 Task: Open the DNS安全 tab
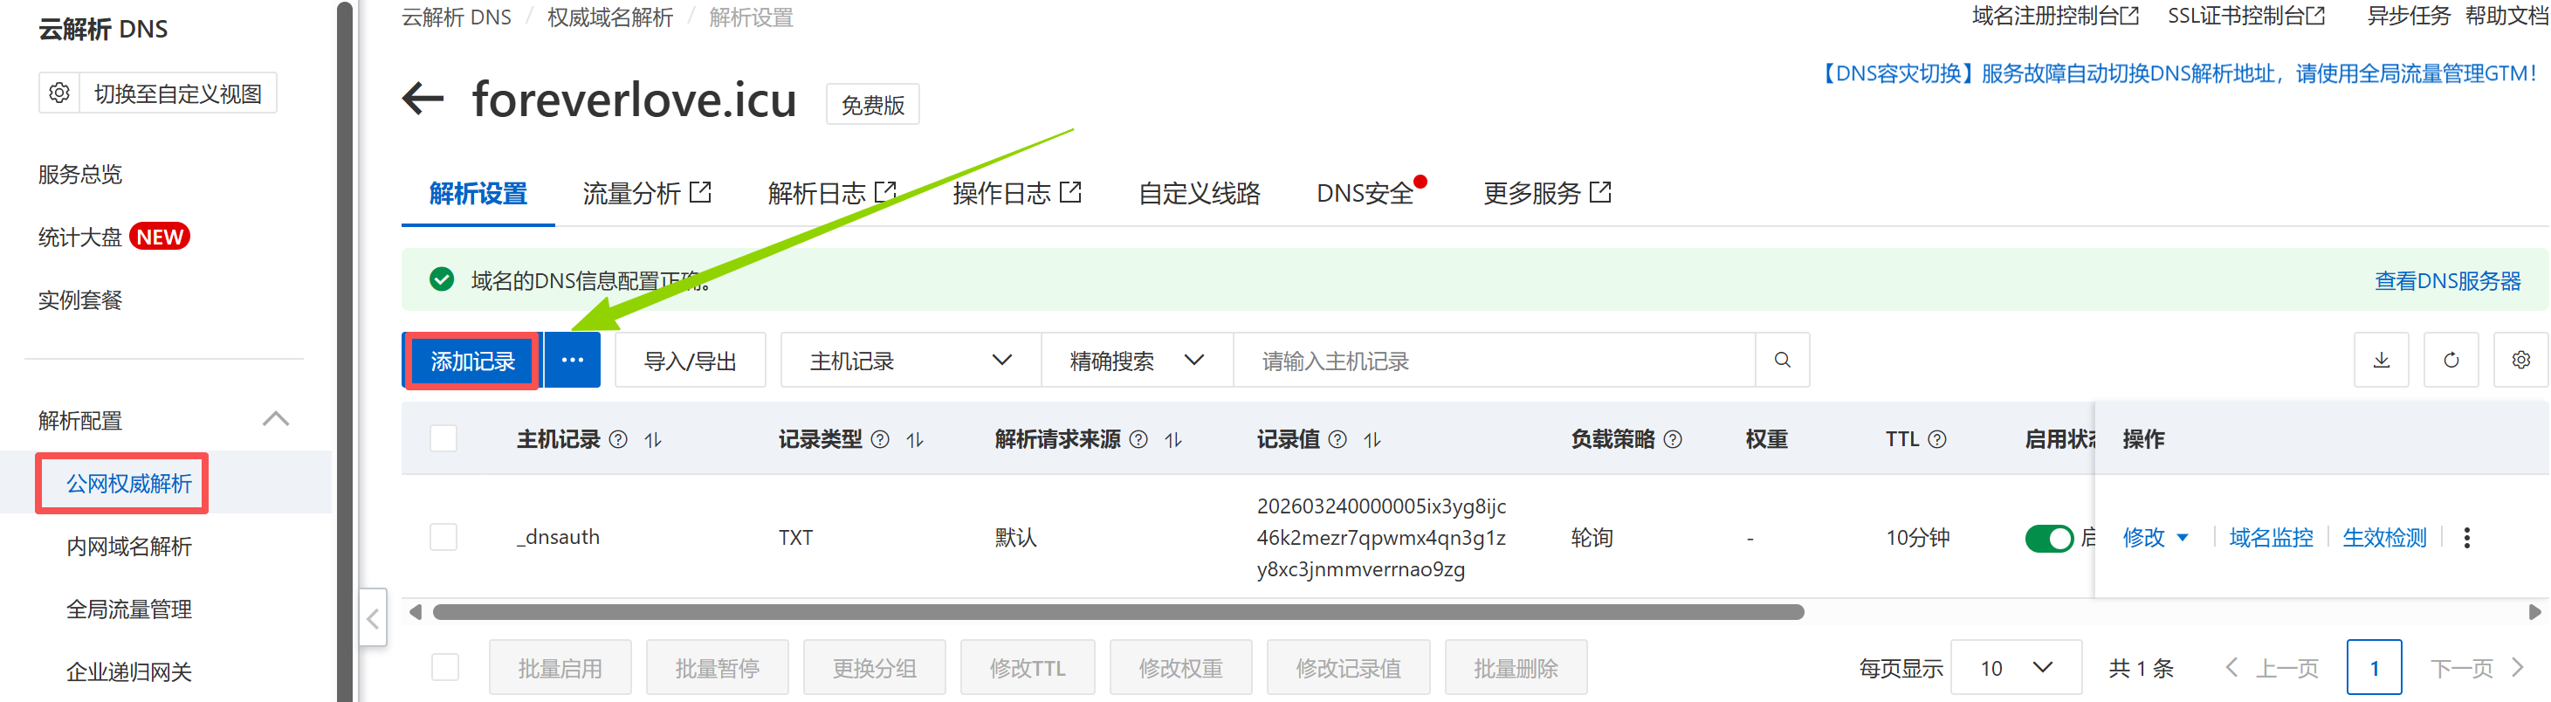click(x=1365, y=193)
